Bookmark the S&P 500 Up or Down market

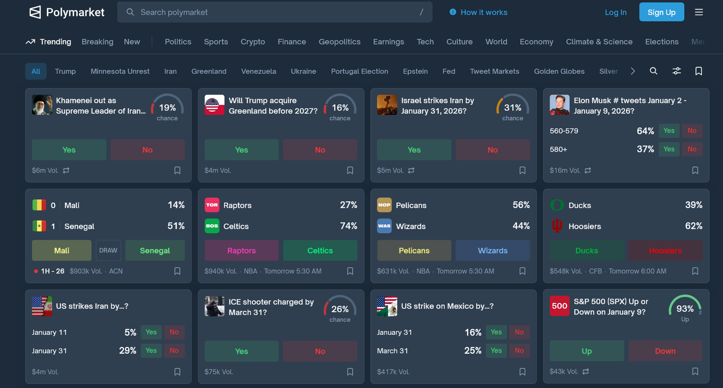[x=695, y=372]
